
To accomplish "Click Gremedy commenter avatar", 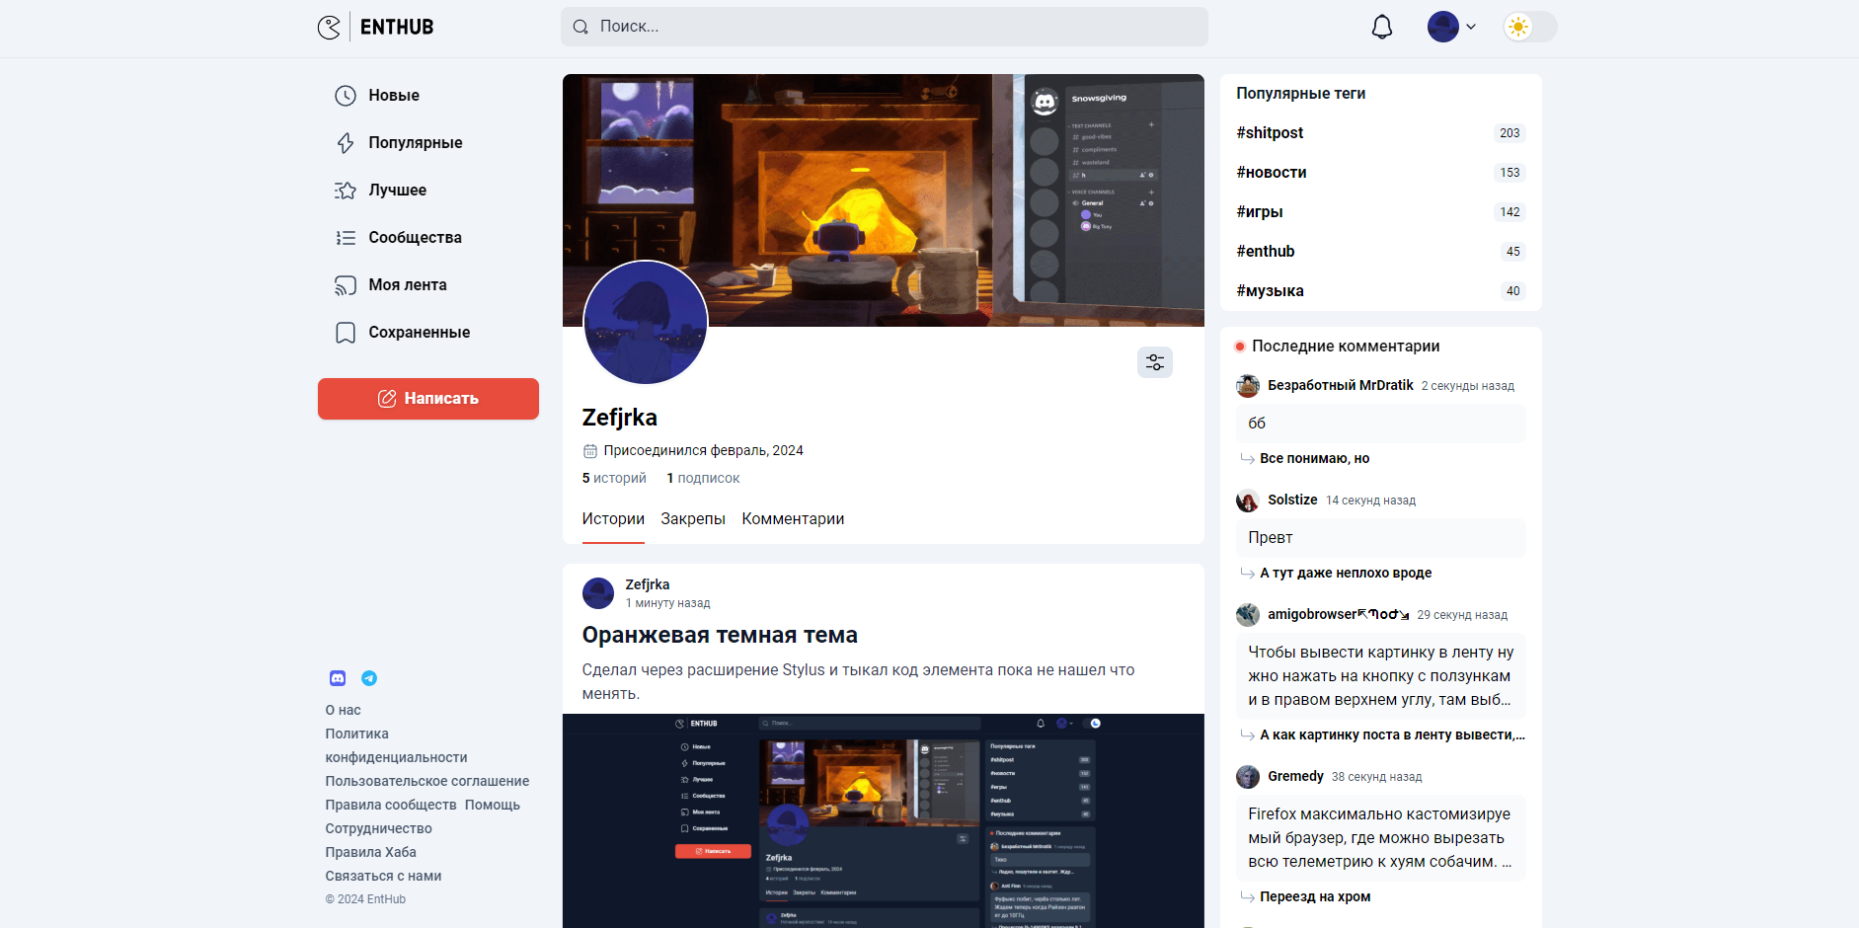I will pyautogui.click(x=1248, y=777).
